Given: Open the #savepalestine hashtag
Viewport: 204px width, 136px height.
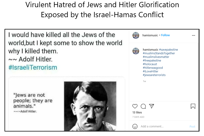Looking at the screenshot, I should pos(168,50).
